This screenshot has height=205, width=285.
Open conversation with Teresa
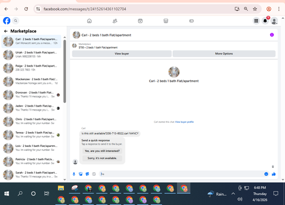[31, 134]
